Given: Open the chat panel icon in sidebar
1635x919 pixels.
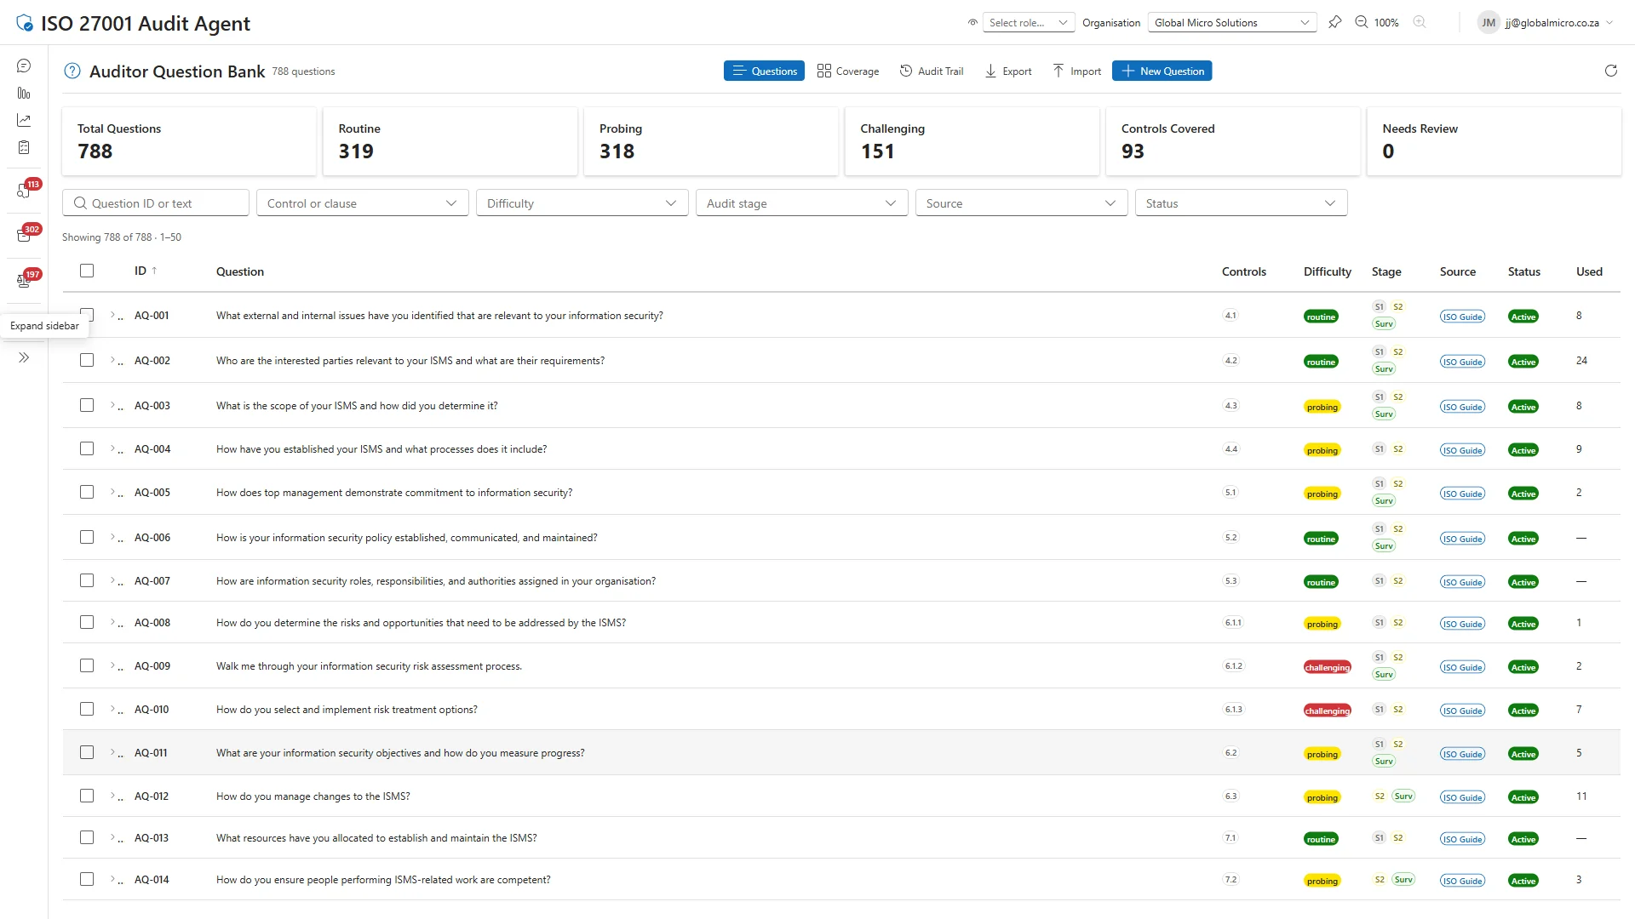Looking at the screenshot, I should 23,66.
